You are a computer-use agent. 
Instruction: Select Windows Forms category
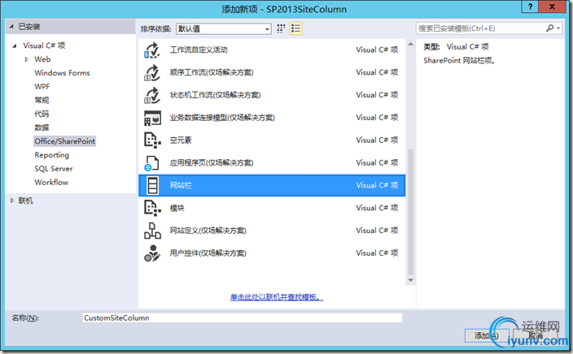point(62,73)
